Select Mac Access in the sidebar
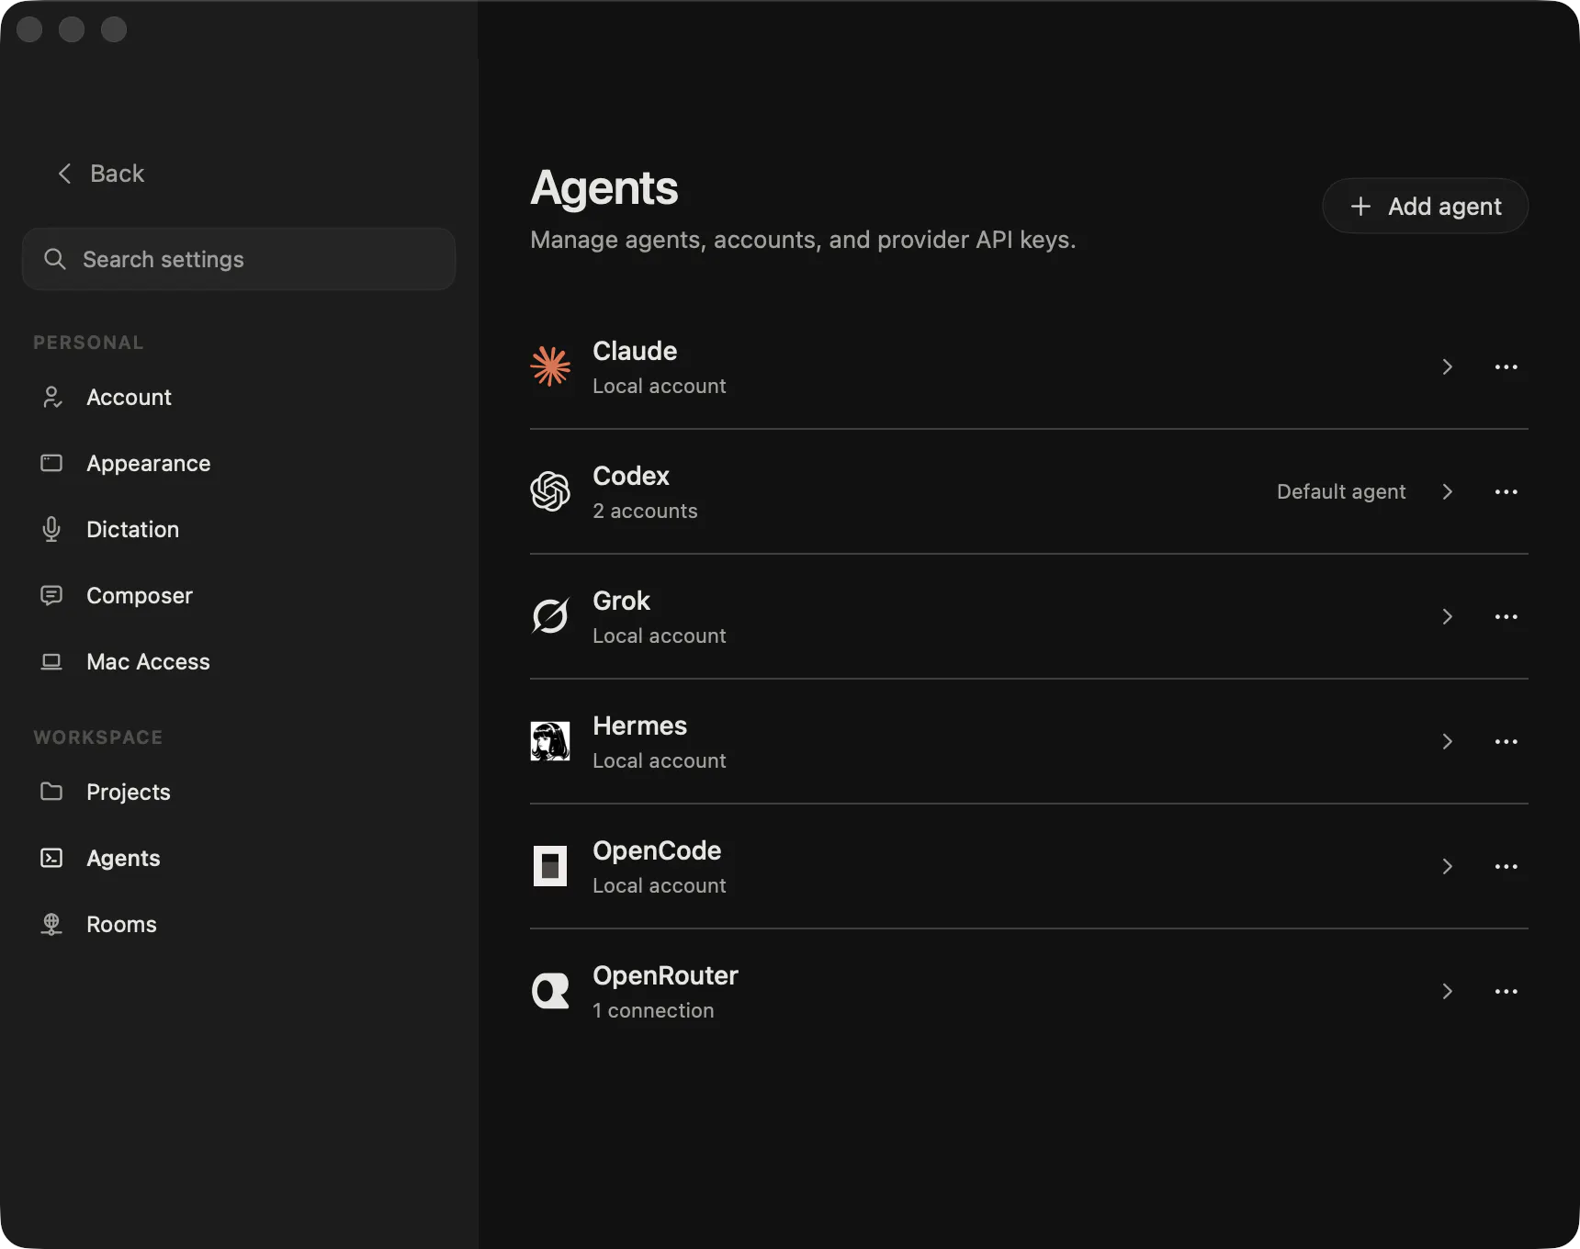This screenshot has width=1580, height=1249. 239,661
